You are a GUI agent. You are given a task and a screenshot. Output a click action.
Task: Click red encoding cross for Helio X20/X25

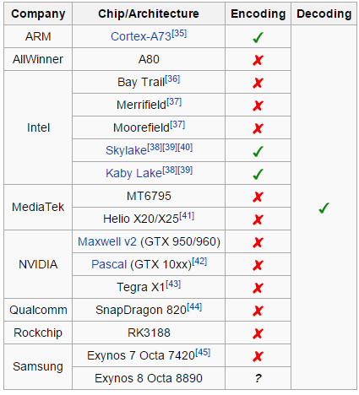pos(258,219)
